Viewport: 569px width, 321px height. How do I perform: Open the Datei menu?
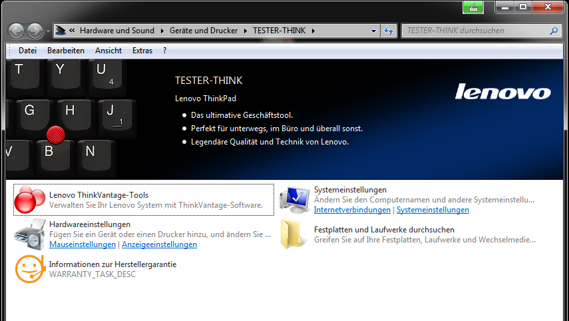pos(27,51)
